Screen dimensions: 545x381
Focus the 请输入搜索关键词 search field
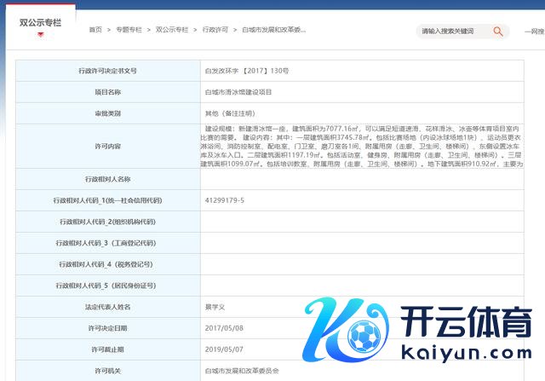click(x=451, y=32)
